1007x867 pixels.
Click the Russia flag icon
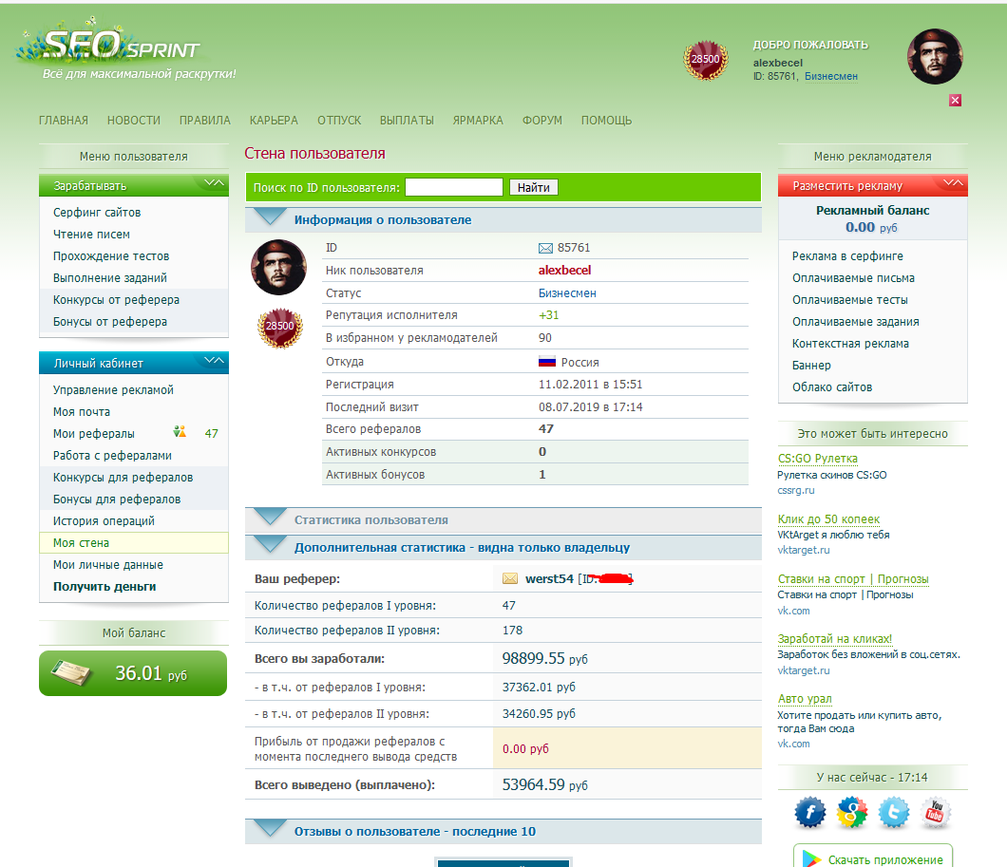pos(546,362)
